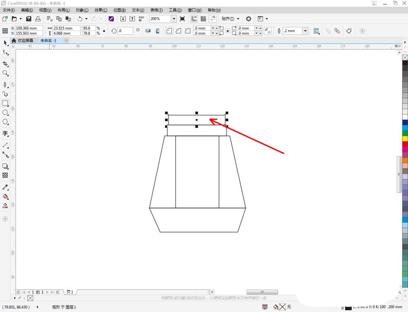The width and height of the screenshot is (408, 312).
Task: Open the 贴齐 snap-to dropdown
Action: pos(238,19)
